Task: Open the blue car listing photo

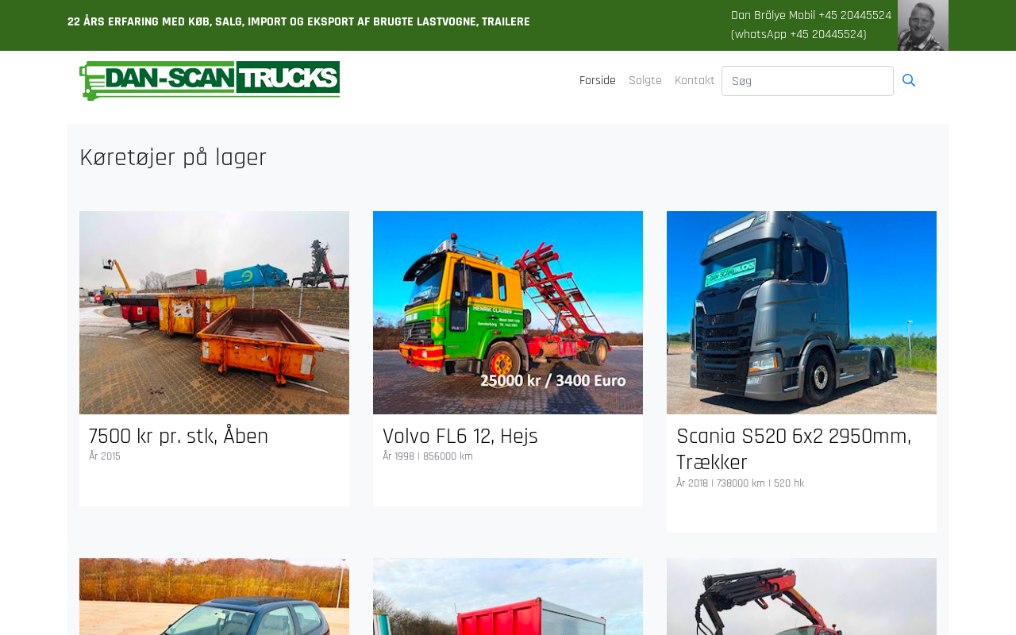Action: click(x=214, y=597)
